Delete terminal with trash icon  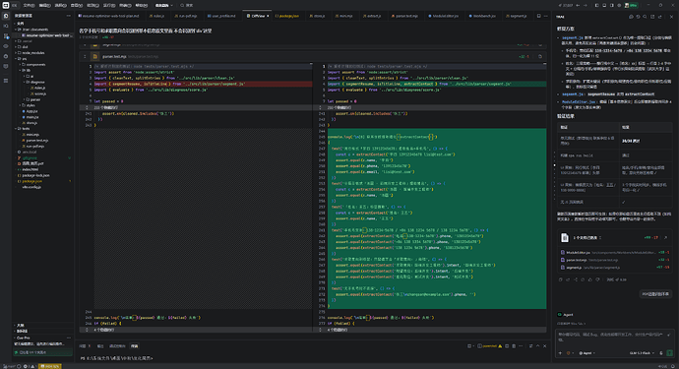514,346
